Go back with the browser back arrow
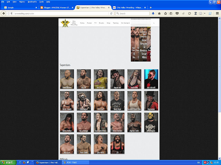The height and width of the screenshot is (165, 221). click(x=4, y=13)
